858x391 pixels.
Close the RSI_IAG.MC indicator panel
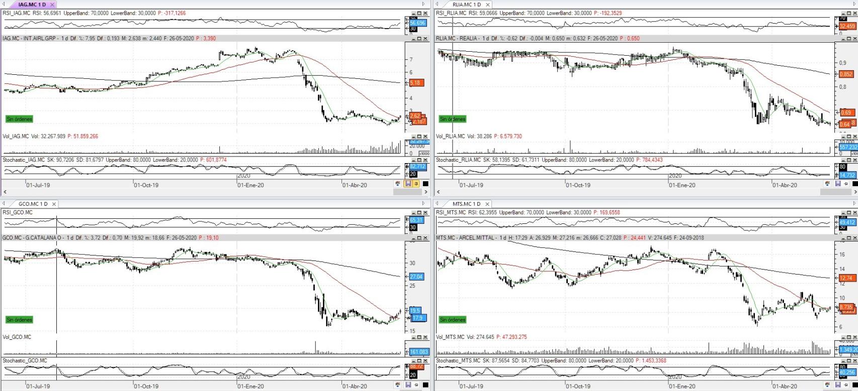pos(425,13)
